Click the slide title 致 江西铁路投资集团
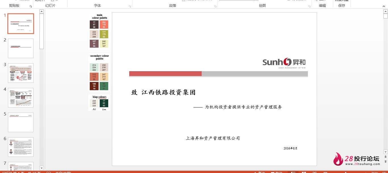The height and width of the screenshot is (173, 388). coord(163,92)
